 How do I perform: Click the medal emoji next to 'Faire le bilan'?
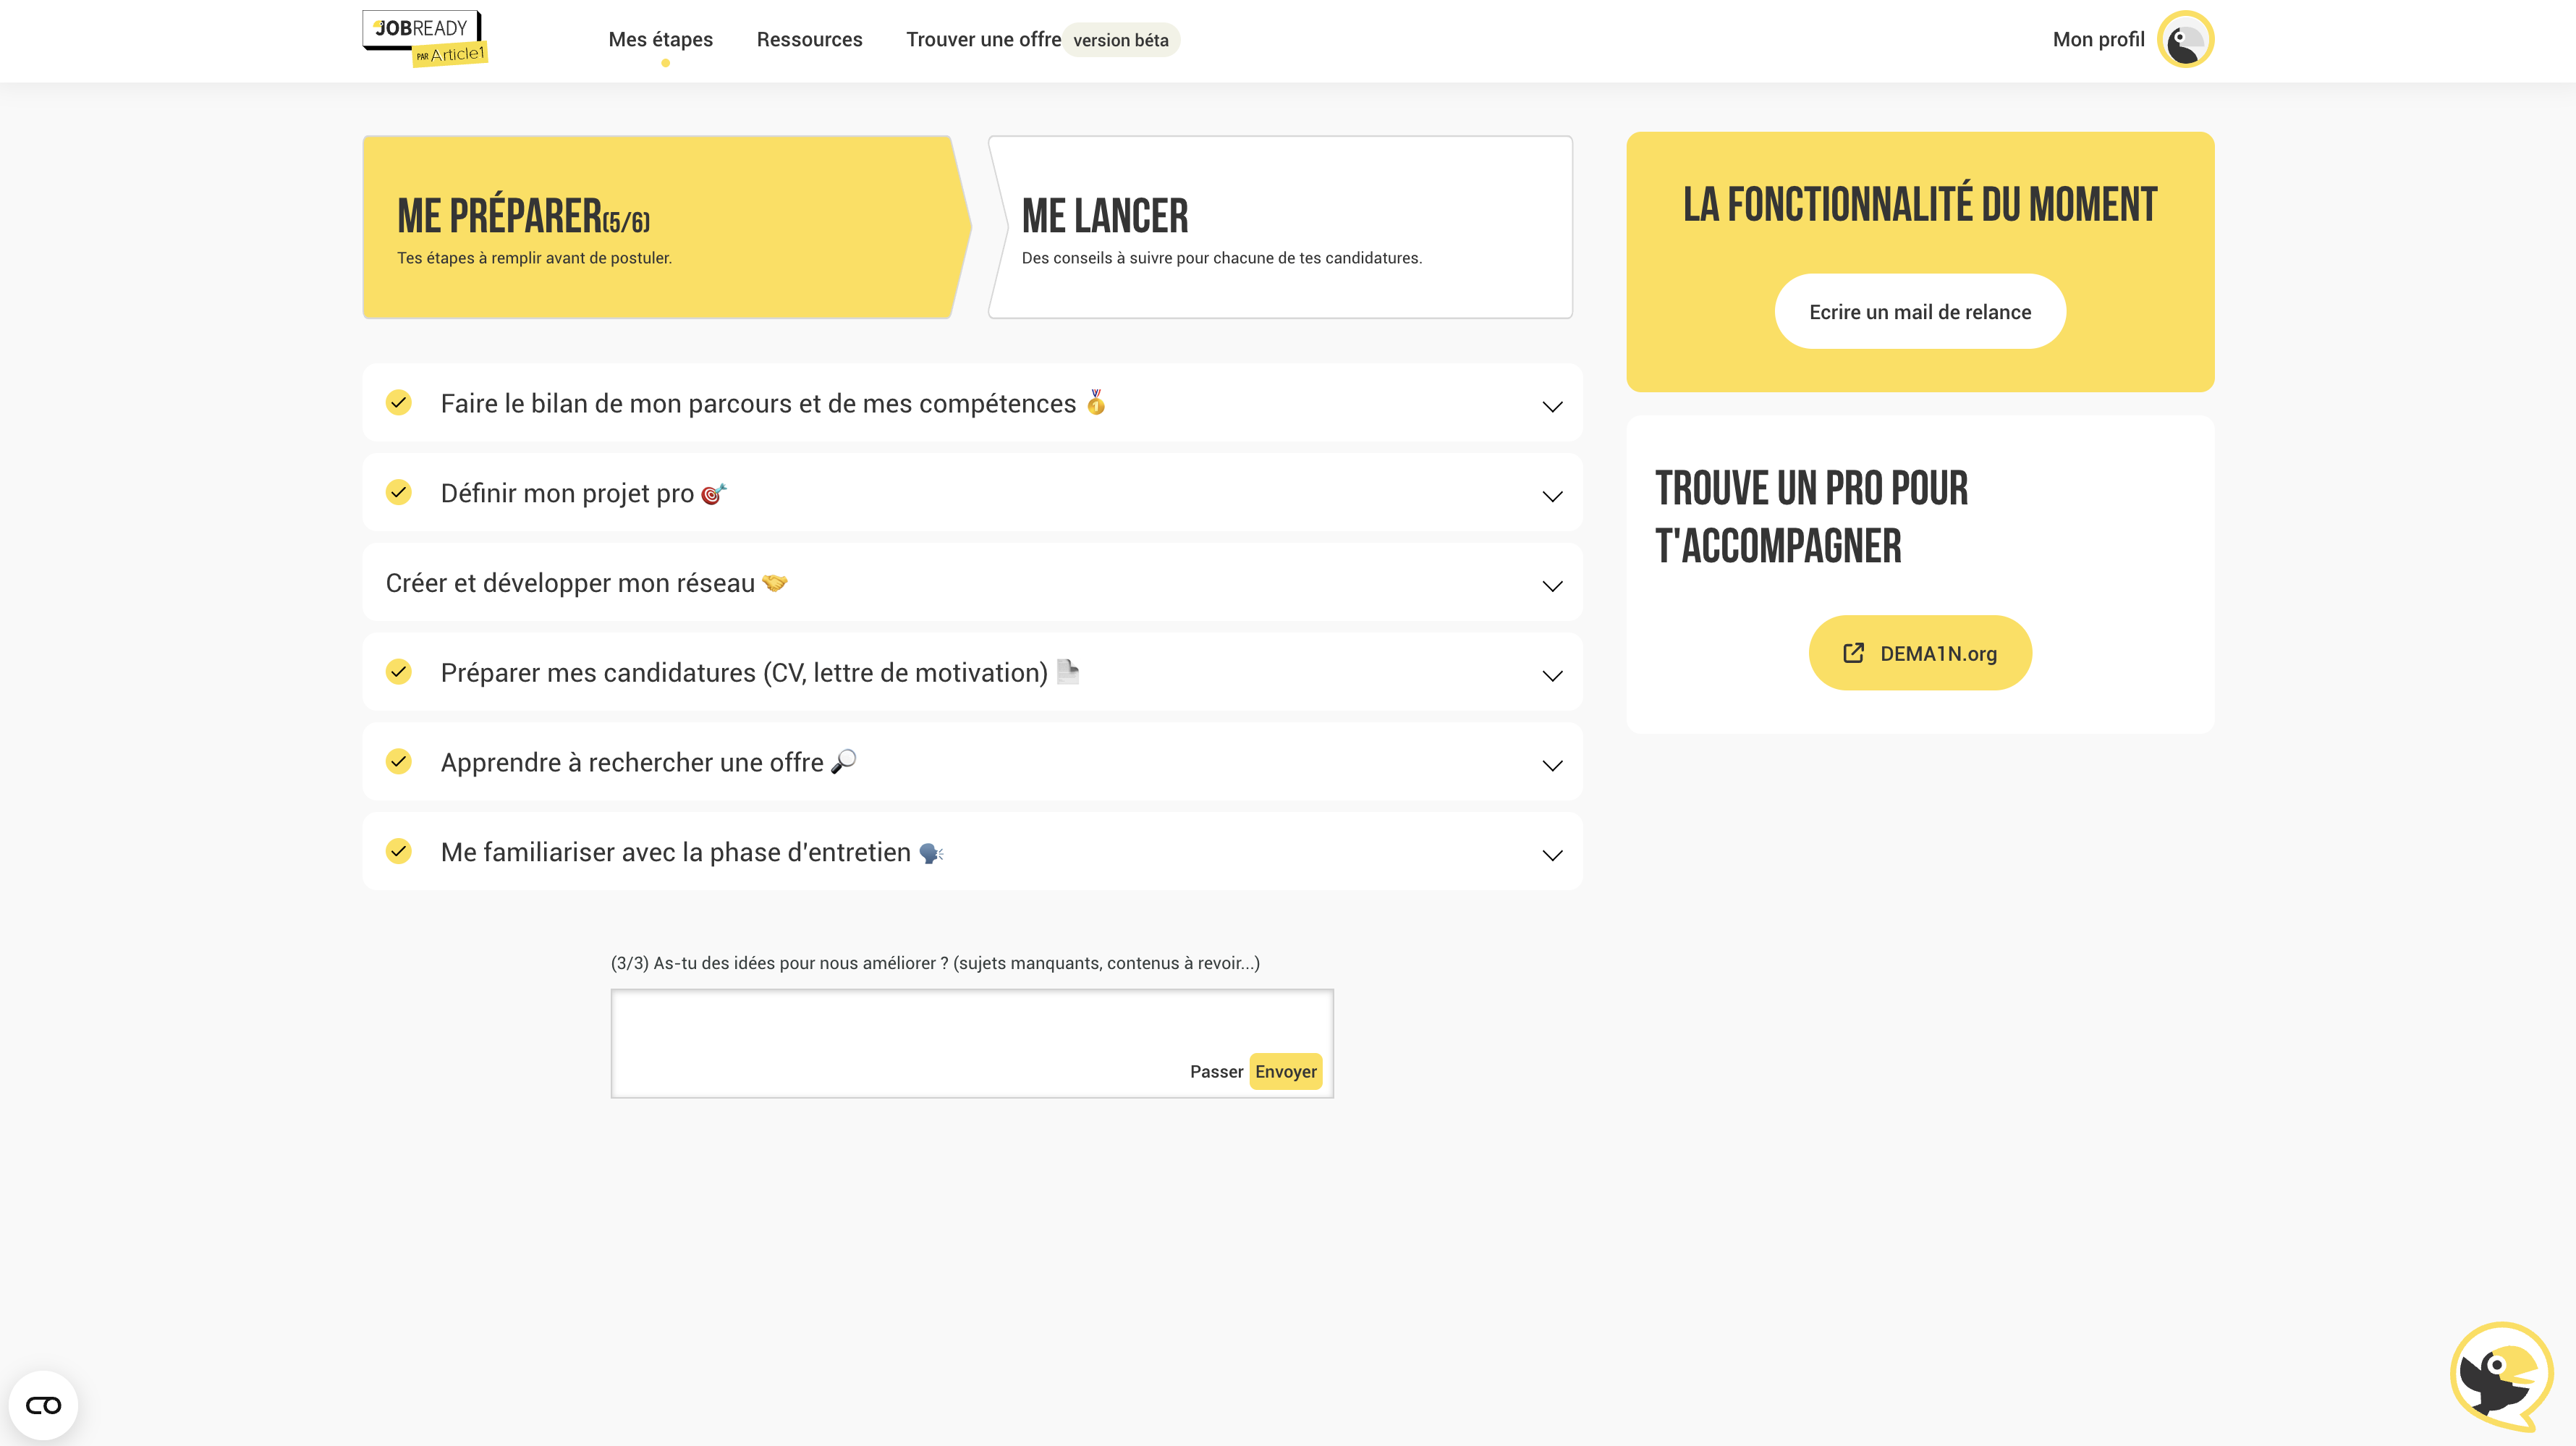coord(1095,402)
